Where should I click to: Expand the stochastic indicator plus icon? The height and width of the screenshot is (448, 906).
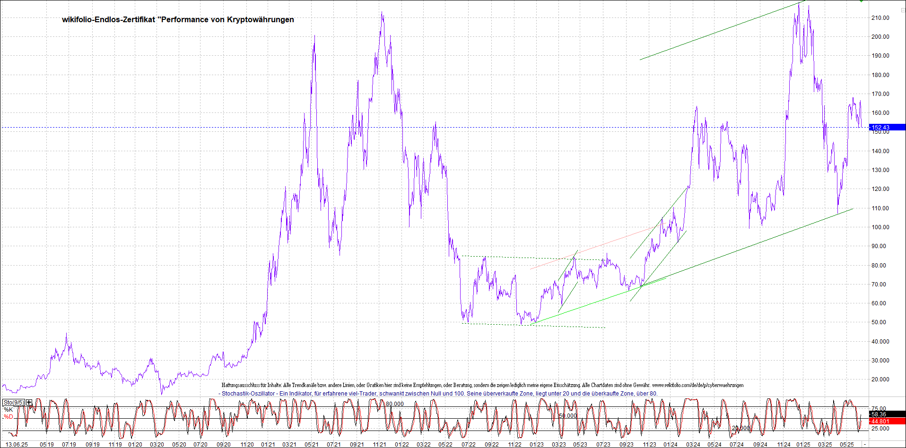[29, 403]
